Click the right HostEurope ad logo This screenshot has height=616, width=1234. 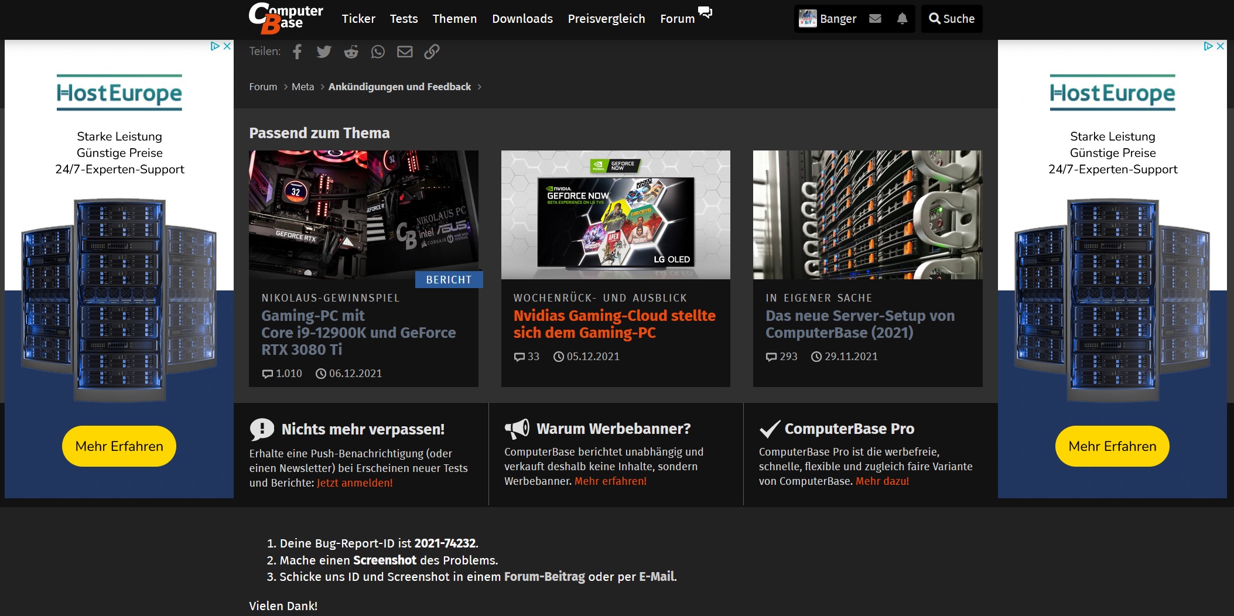pyautogui.click(x=1113, y=93)
